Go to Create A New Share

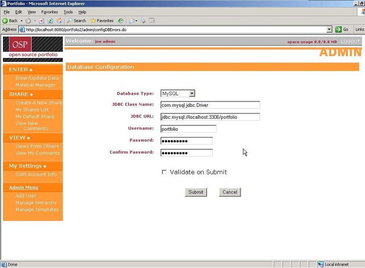[x=39, y=103]
